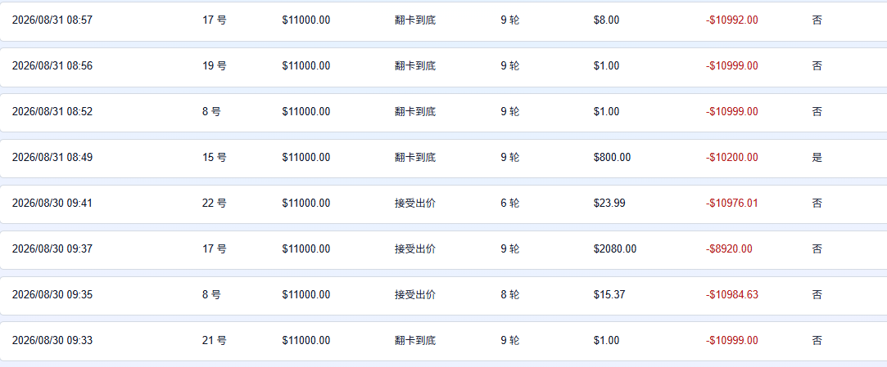
Task: Open the 2026/08/31 08:52 record row
Action: click(x=444, y=112)
